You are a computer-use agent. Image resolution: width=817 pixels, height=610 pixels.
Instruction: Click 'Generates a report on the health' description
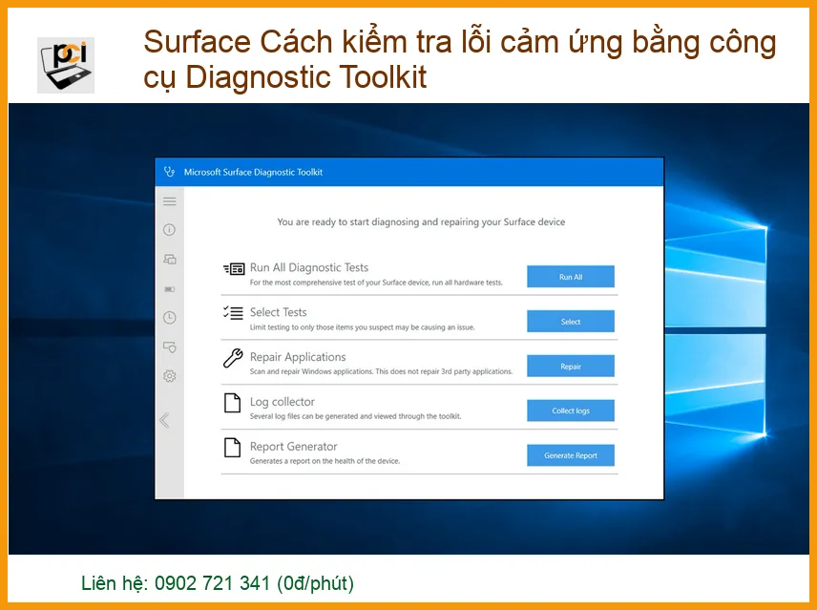325,461
